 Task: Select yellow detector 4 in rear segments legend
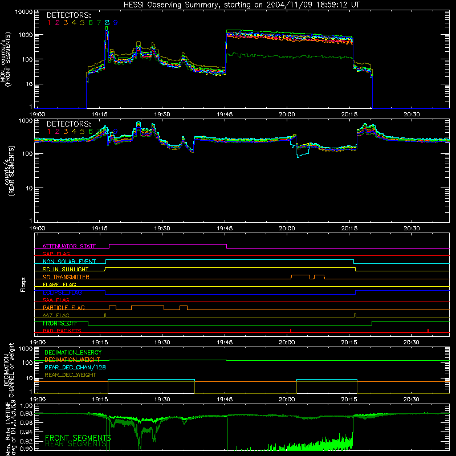click(x=74, y=132)
